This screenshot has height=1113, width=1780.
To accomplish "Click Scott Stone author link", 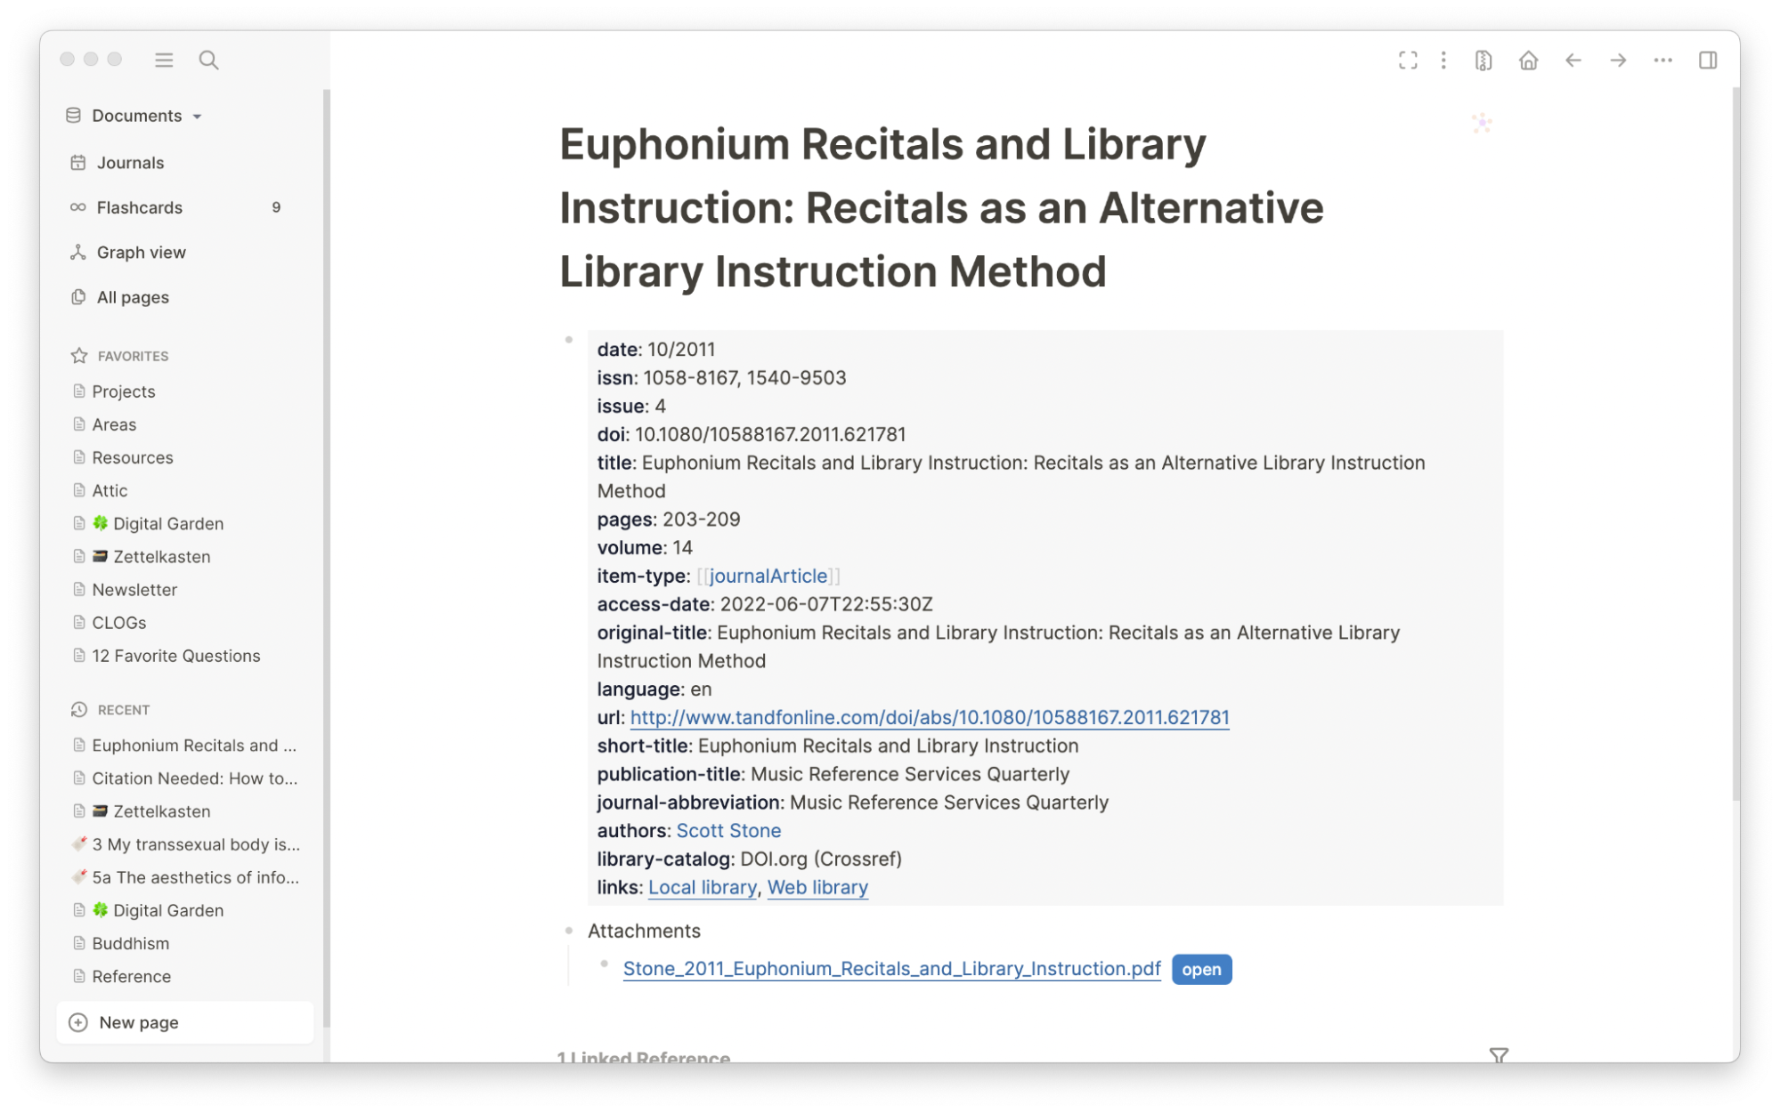I will tap(729, 829).
